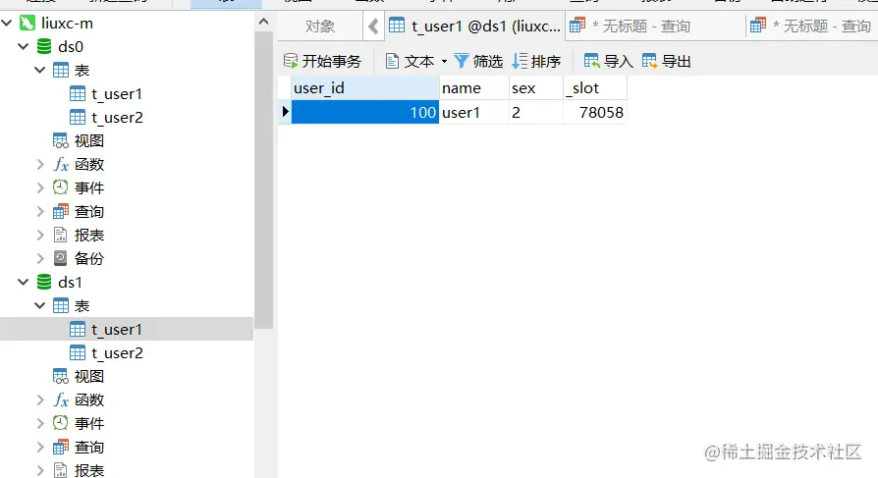The image size is (878, 478).
Task: Click the ds1 database cylinder icon
Action: pos(43,282)
